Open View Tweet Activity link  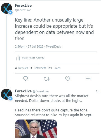pos(33,58)
